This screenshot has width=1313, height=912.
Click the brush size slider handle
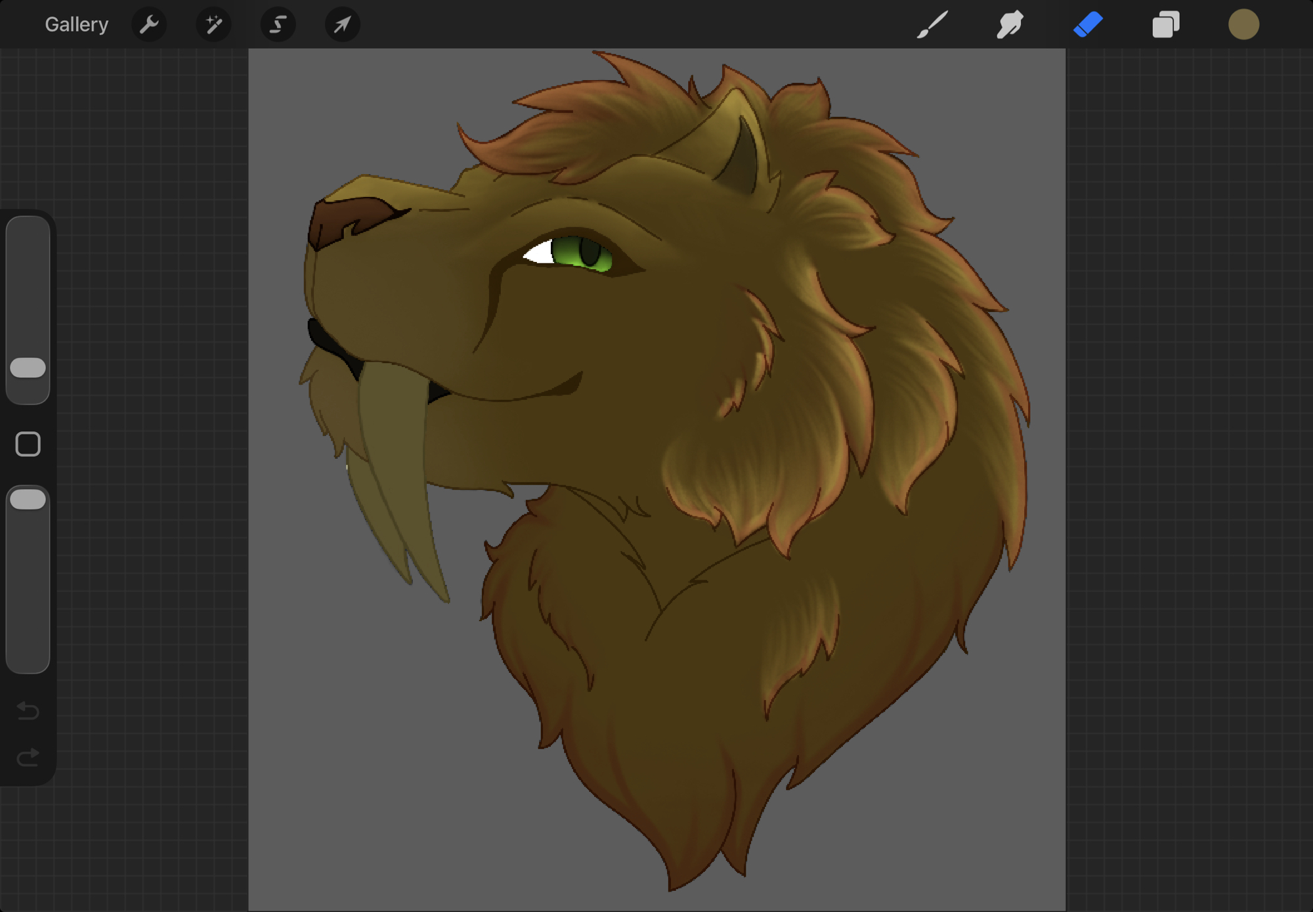point(28,368)
